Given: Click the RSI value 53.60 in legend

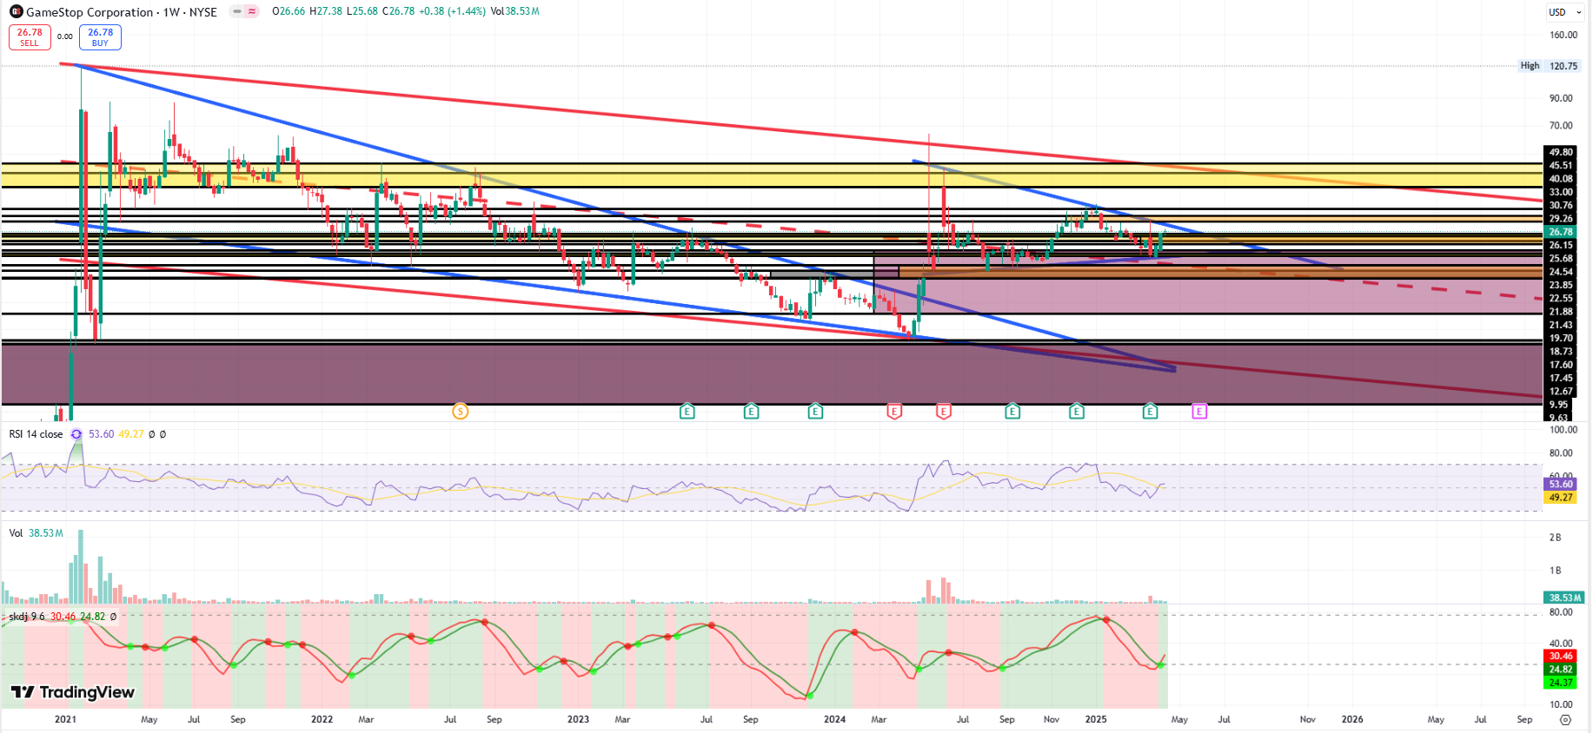Looking at the screenshot, I should coord(101,434).
